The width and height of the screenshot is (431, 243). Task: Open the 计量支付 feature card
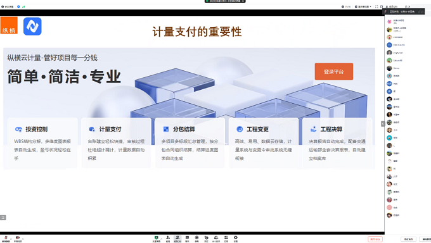[116, 143]
